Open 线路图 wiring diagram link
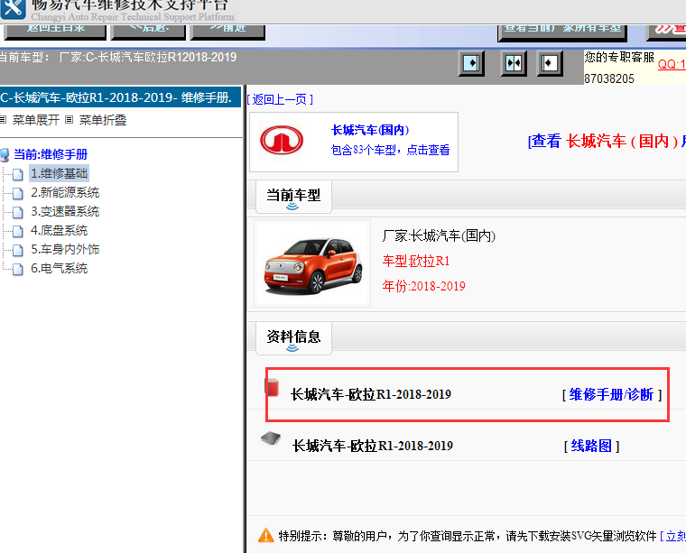Viewport: 686px width, 553px height. click(591, 446)
